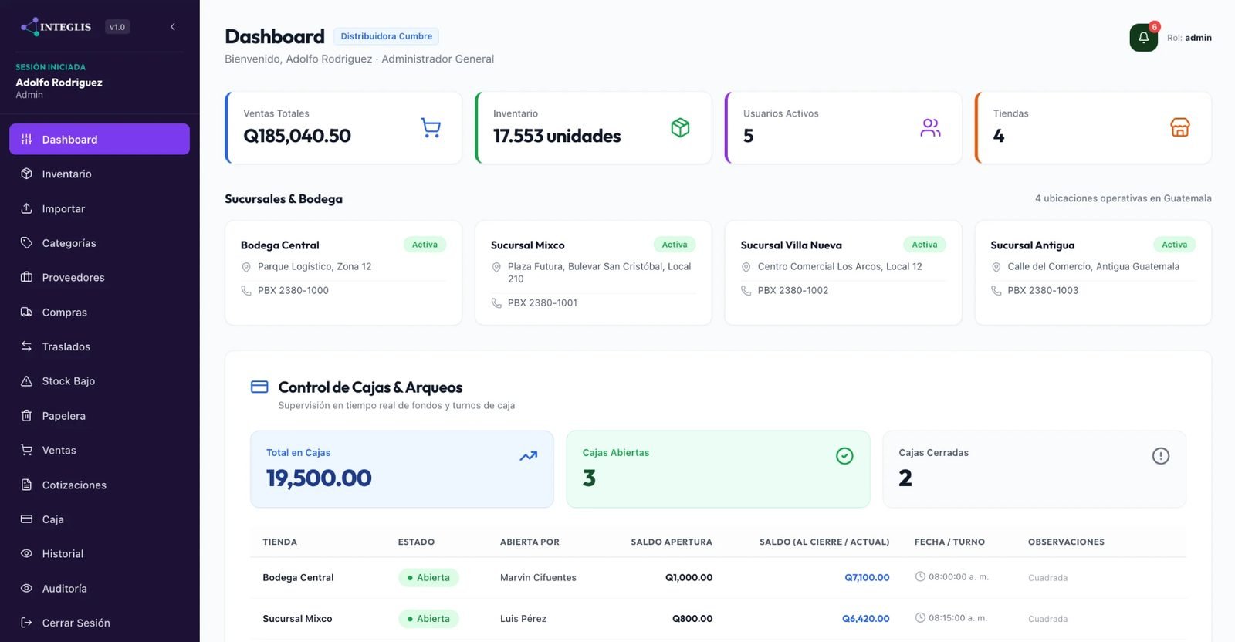Click the FECHA / TURNO column header
This screenshot has width=1235, height=642.
[x=949, y=542]
